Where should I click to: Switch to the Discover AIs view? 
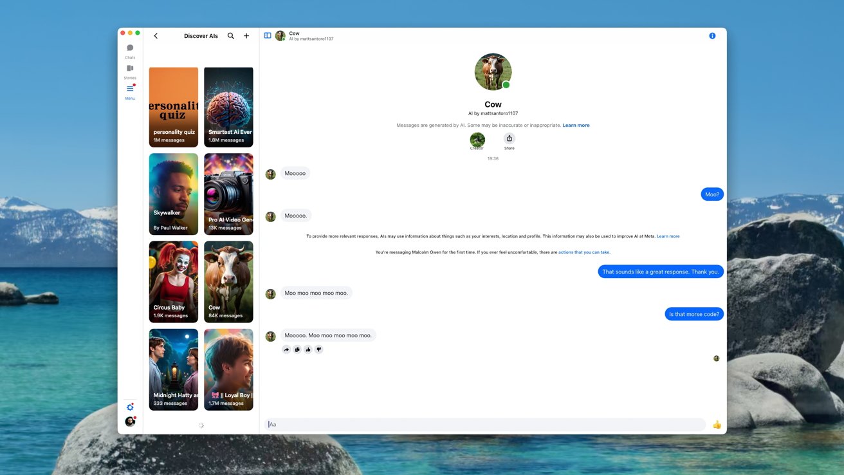(200, 35)
